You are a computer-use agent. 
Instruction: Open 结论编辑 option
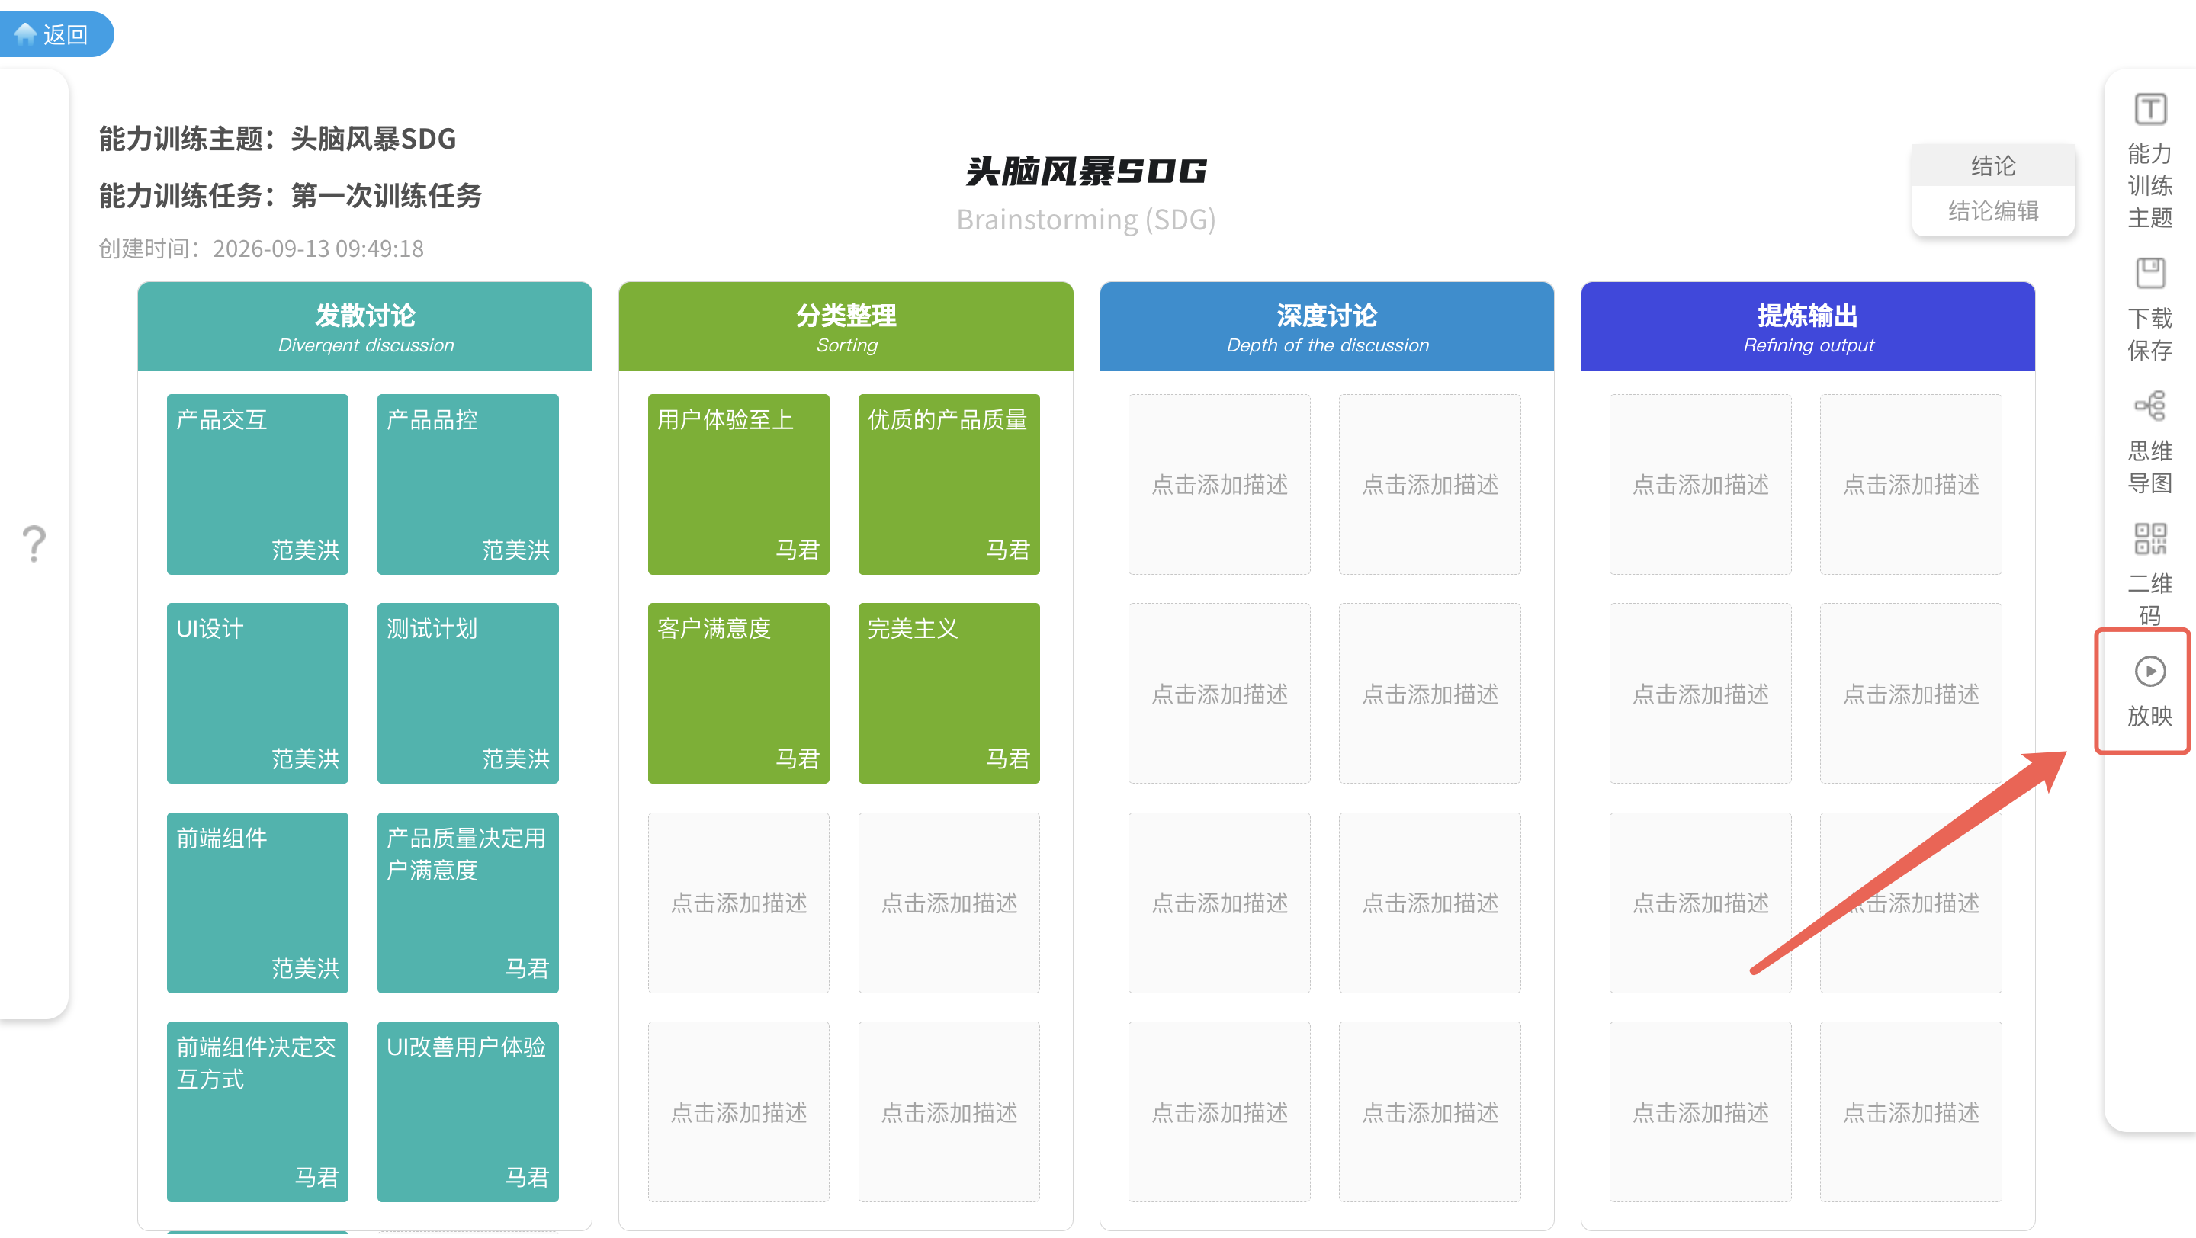1993,210
